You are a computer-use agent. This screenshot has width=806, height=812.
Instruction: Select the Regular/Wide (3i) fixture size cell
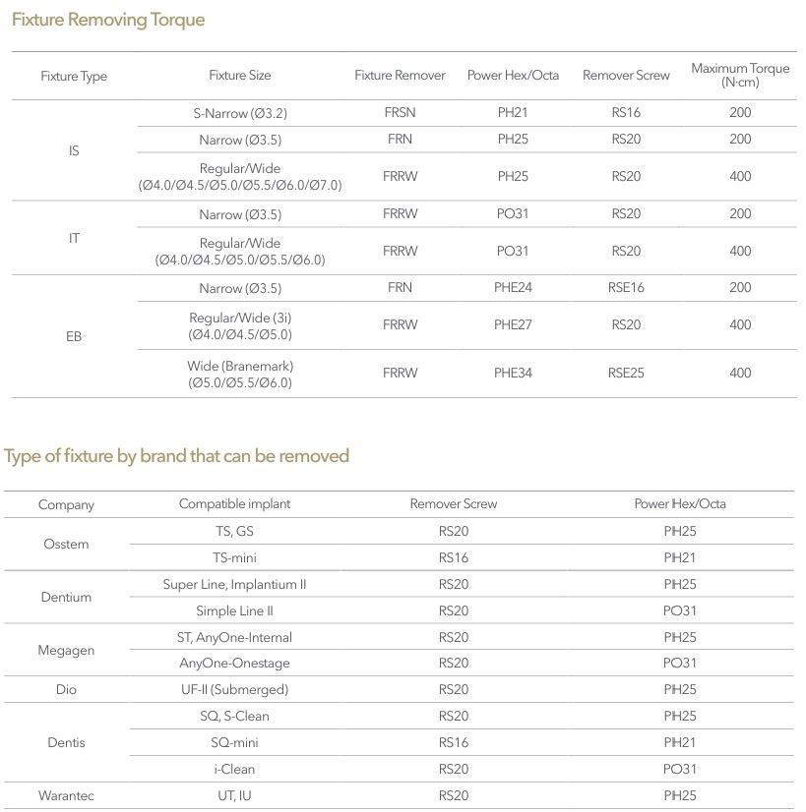(x=240, y=325)
